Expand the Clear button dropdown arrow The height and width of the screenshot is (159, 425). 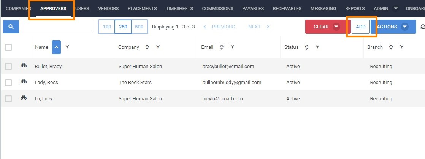[336, 27]
